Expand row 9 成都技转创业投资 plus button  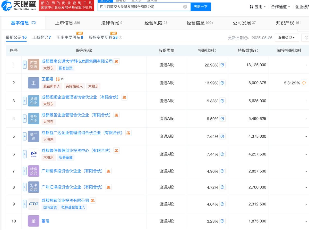25,204
